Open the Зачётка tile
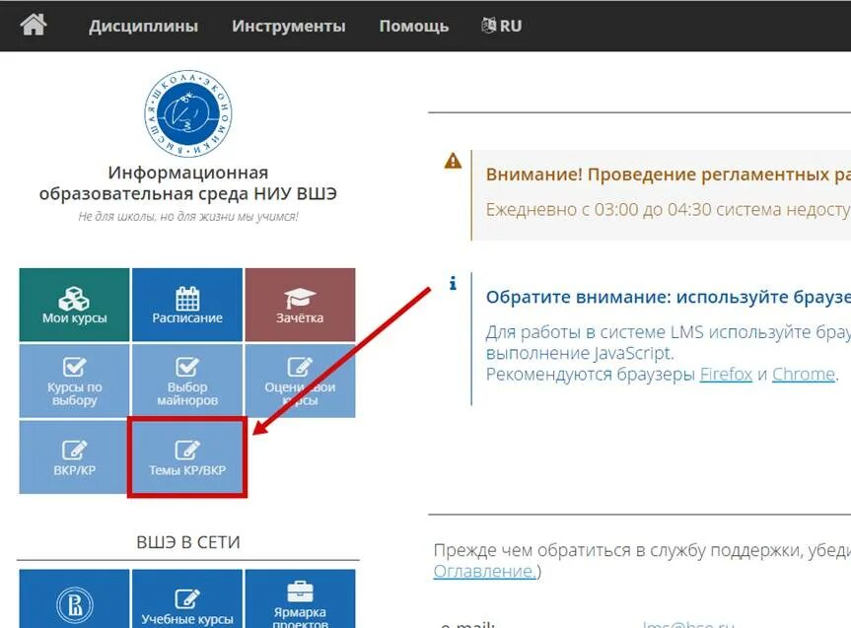Viewport: 851px width, 628px height. [300, 305]
